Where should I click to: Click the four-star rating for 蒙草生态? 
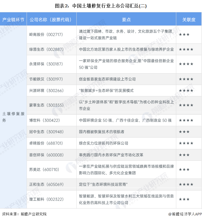click(x=186, y=105)
